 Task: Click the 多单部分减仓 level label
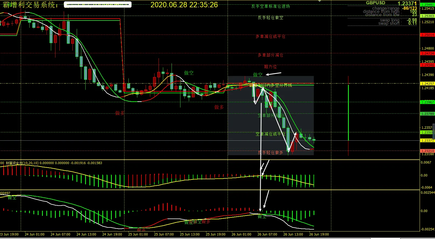click(x=270, y=55)
